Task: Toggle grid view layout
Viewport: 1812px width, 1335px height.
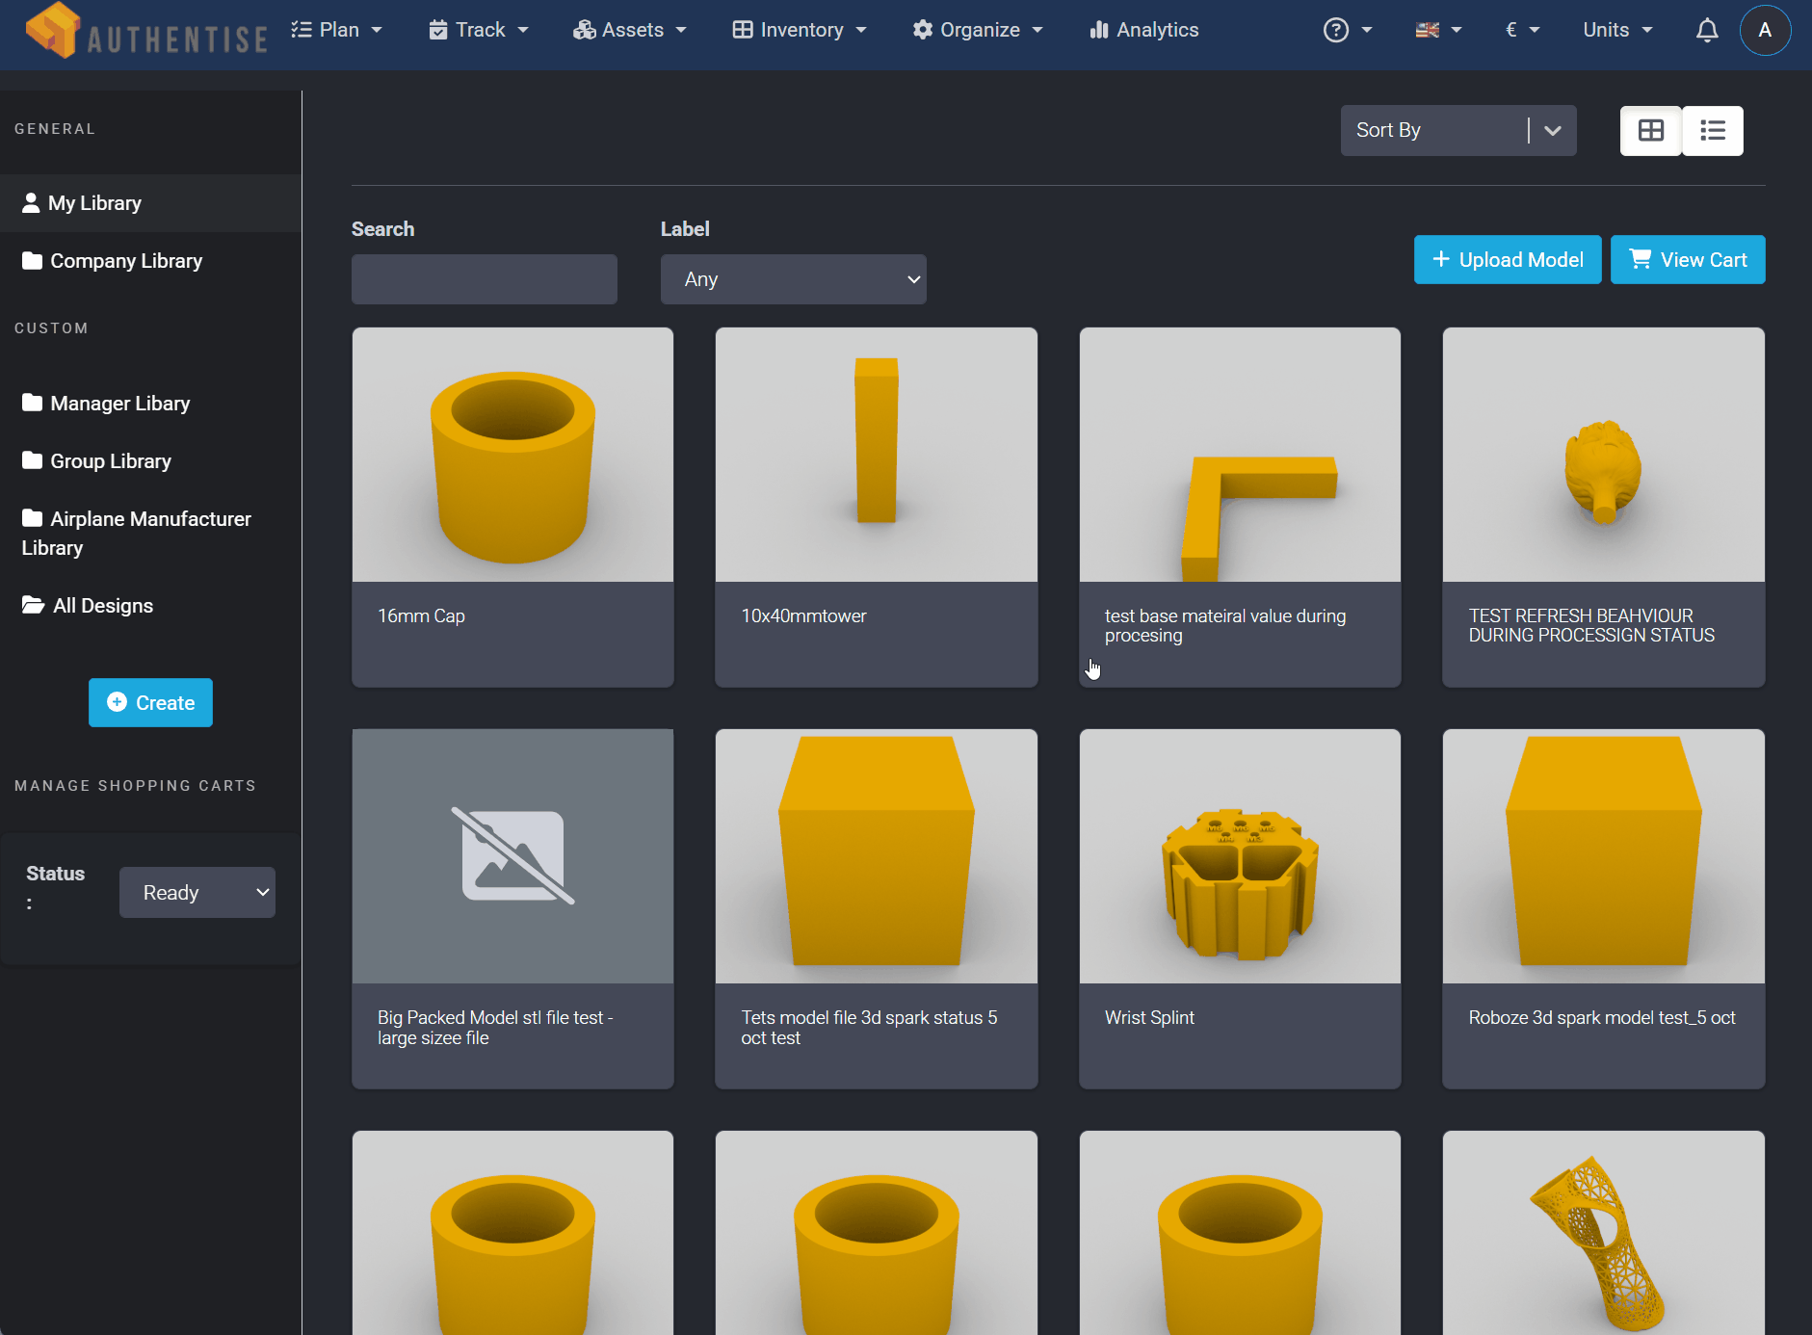Action: pos(1650,130)
